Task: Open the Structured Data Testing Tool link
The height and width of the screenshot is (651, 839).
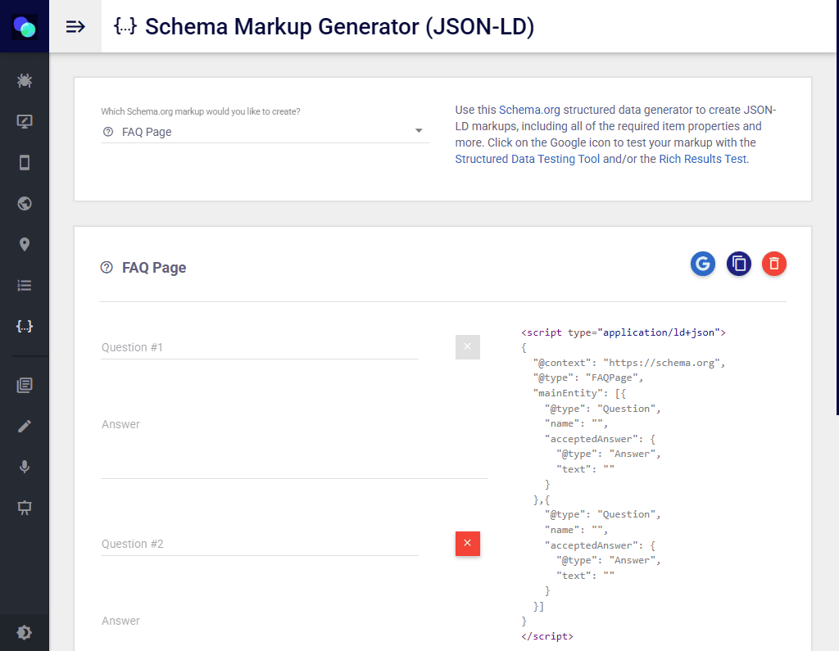Action: tap(527, 159)
